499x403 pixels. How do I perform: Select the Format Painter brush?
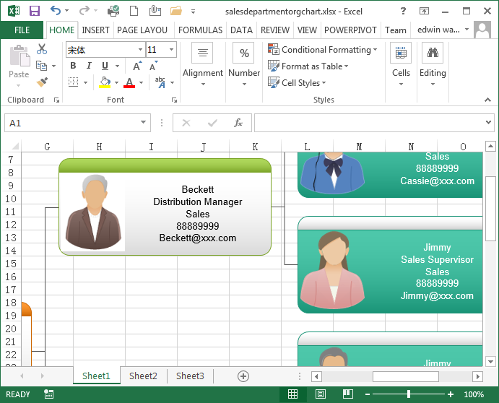click(42, 82)
